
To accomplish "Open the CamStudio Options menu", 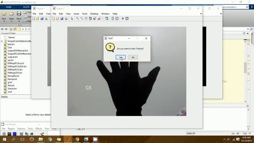I will pyautogui.click(x=21, y=129).
